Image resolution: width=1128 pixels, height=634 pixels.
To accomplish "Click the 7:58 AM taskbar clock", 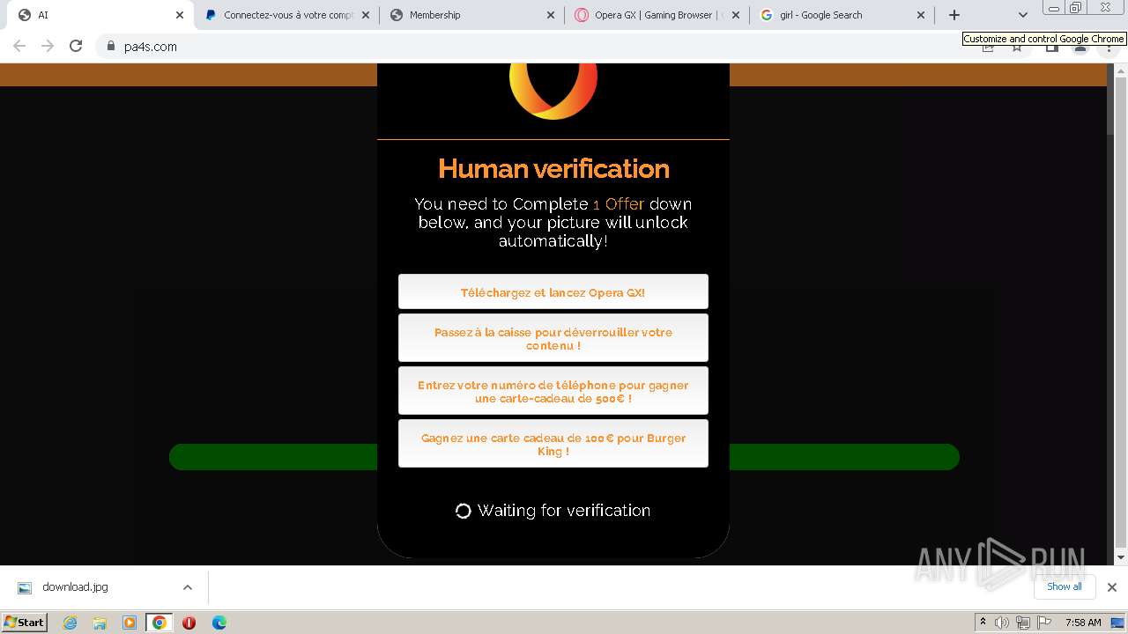I will pyautogui.click(x=1083, y=623).
